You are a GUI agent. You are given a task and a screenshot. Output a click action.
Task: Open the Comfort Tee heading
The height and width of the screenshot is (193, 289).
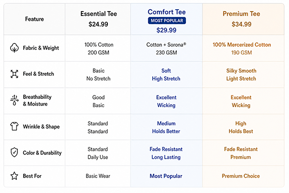pyautogui.click(x=167, y=12)
